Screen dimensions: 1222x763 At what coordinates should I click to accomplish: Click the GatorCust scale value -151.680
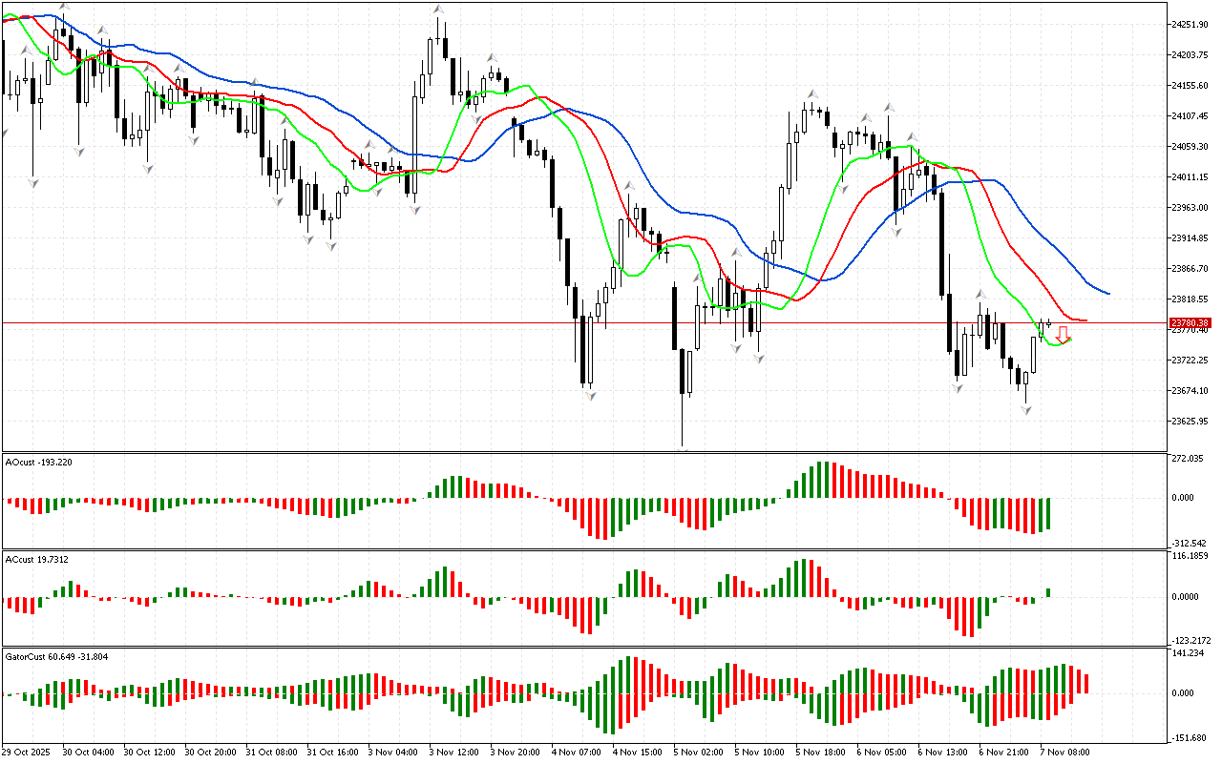1189,737
